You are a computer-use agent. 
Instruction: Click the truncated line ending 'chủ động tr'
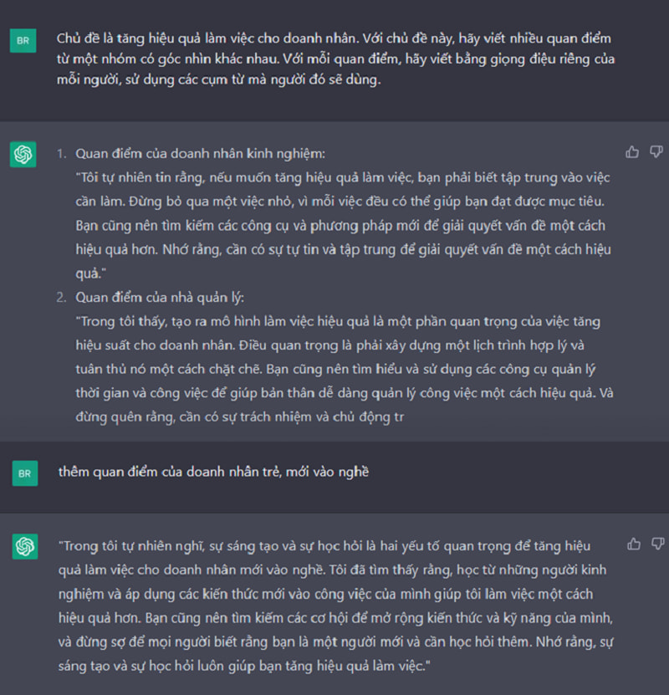240,417
